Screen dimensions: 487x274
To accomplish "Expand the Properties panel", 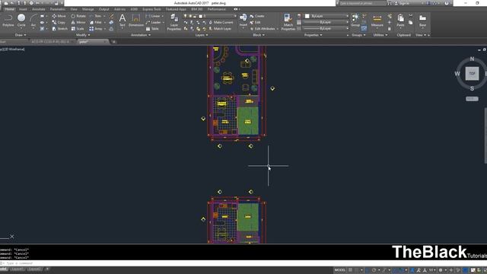I will click(313, 35).
